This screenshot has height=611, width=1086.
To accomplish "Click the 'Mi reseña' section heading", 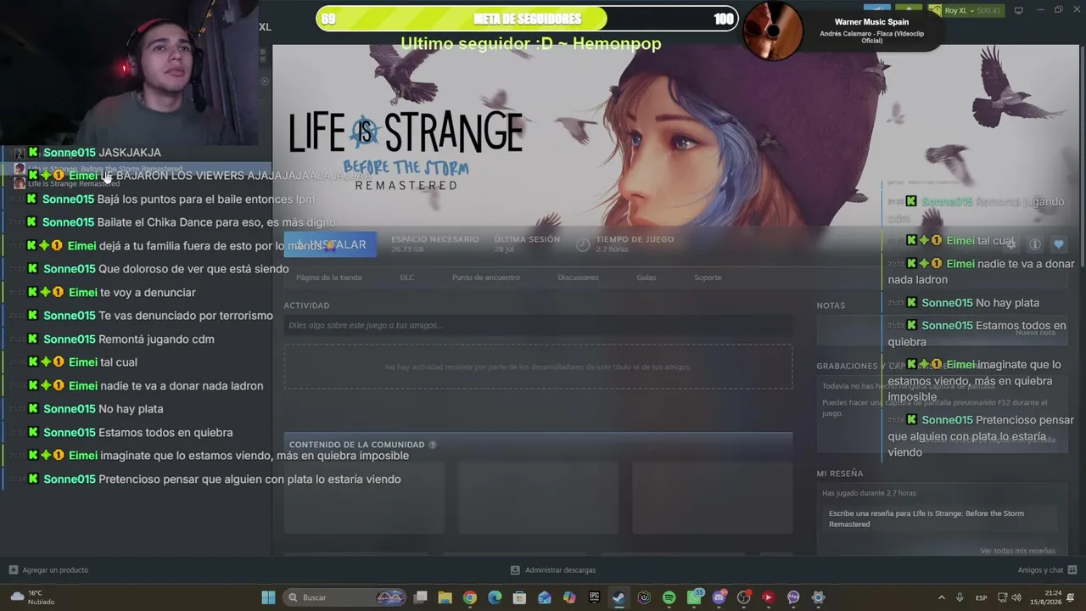I will point(839,474).
